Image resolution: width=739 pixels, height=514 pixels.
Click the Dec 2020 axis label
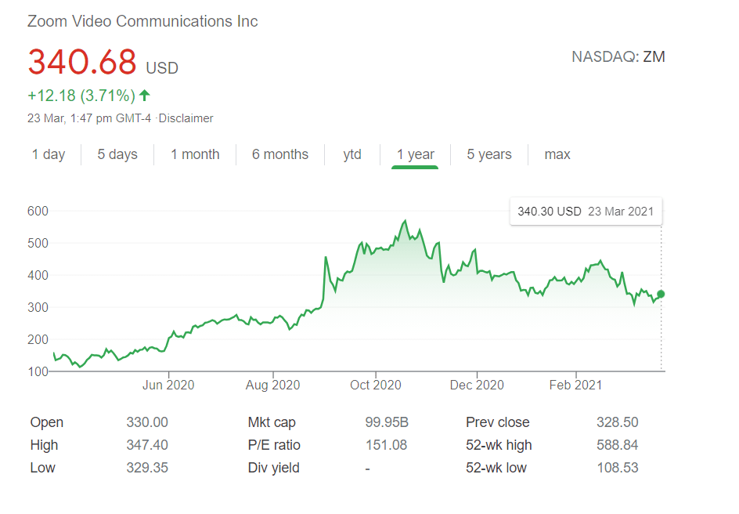pos(477,385)
